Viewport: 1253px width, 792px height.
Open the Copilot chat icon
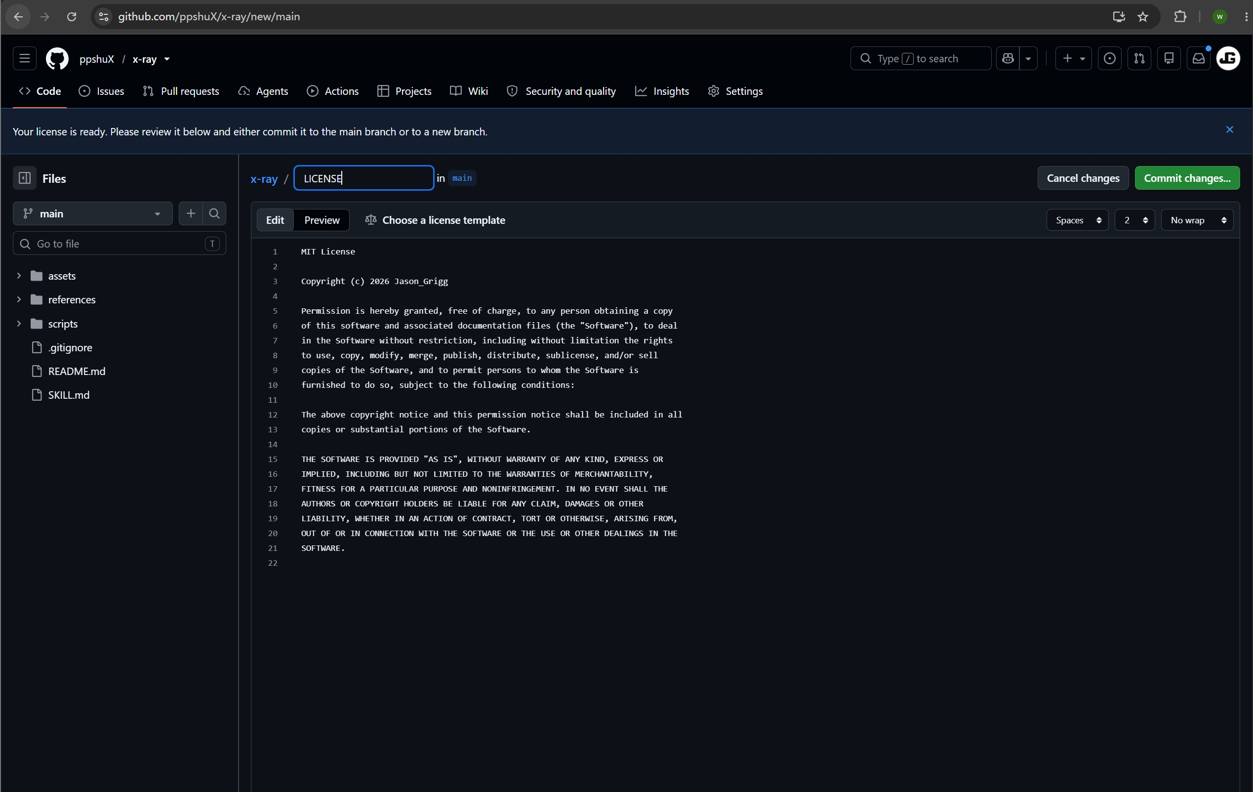pyautogui.click(x=1008, y=58)
